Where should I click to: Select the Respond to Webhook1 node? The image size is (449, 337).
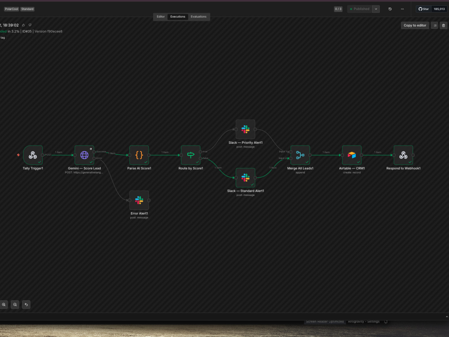point(403,155)
